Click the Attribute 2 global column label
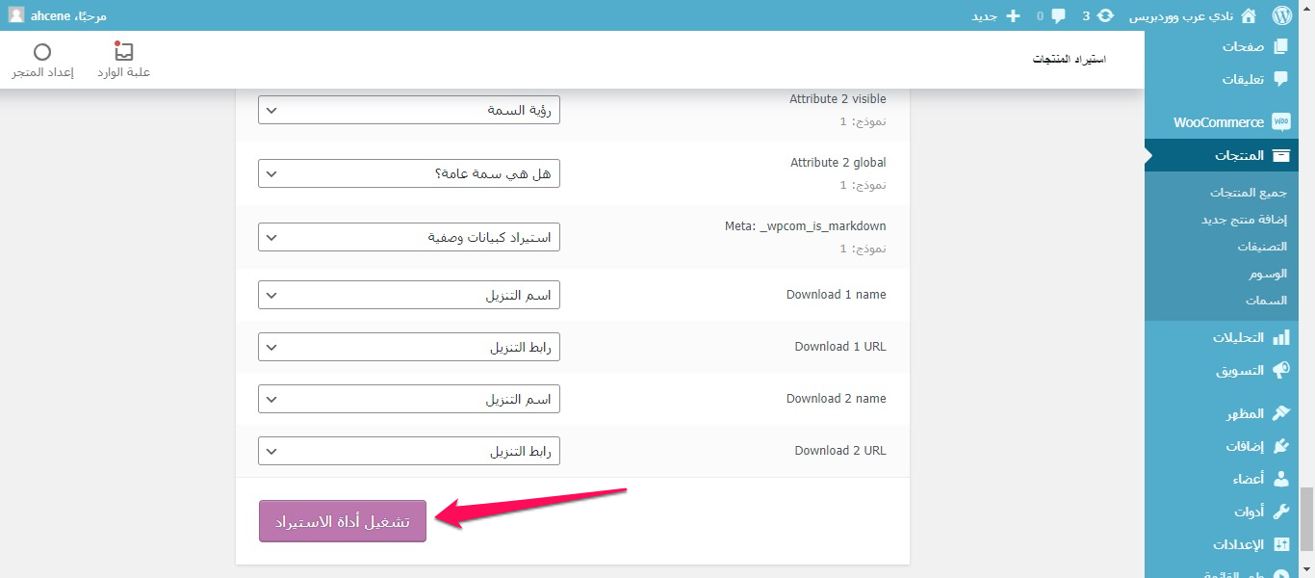1315x578 pixels. click(x=838, y=163)
